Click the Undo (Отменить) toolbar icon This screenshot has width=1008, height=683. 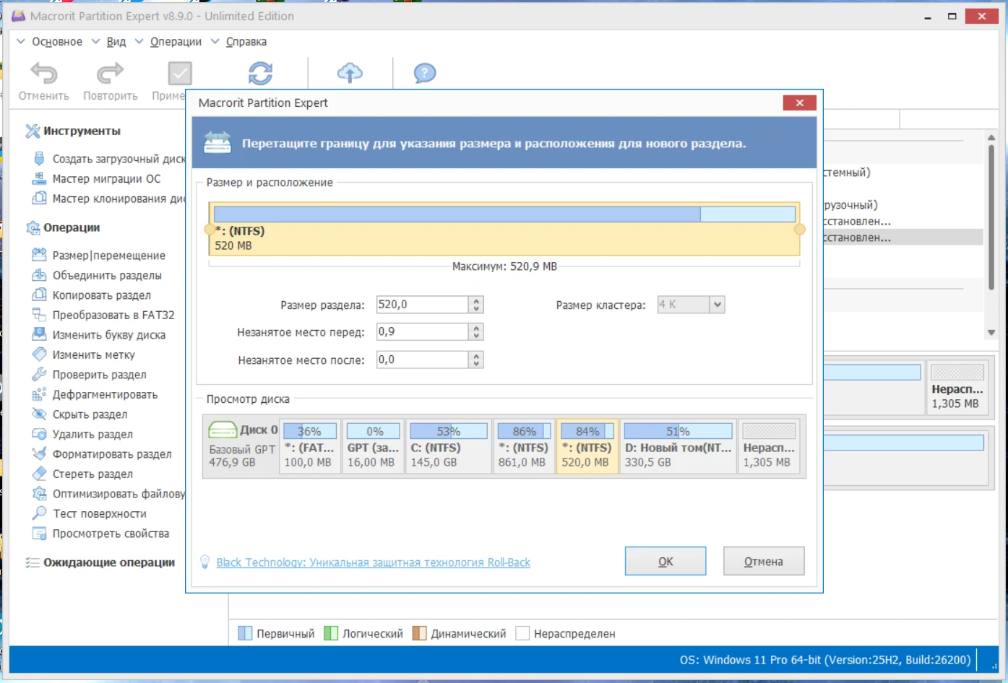(x=43, y=74)
